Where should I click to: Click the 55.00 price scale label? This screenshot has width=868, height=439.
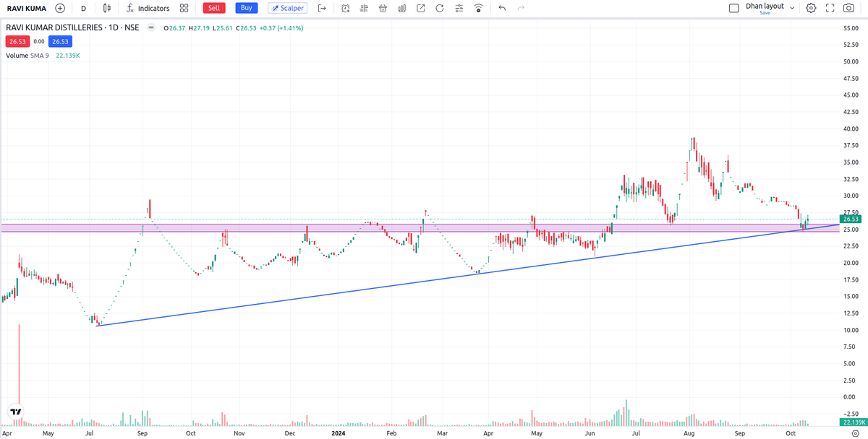(851, 28)
